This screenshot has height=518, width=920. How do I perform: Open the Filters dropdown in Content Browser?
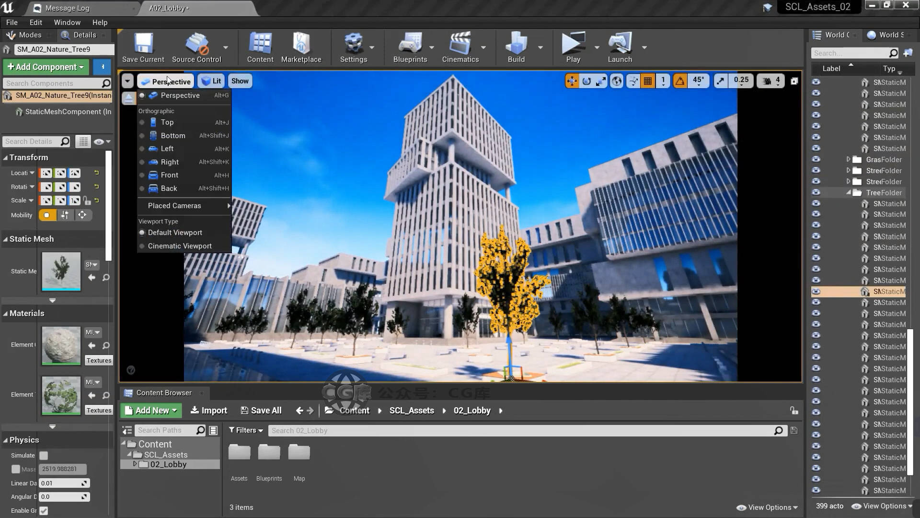(246, 430)
